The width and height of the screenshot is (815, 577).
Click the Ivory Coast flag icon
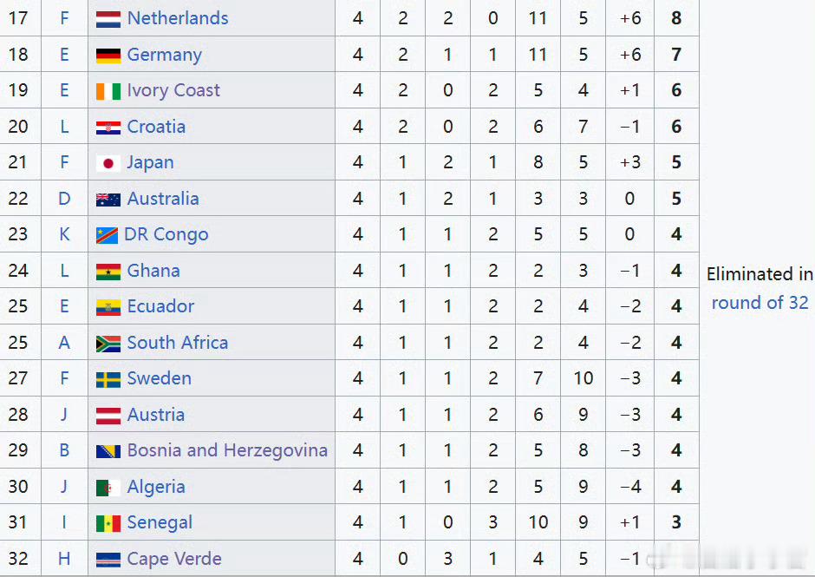[x=108, y=91]
